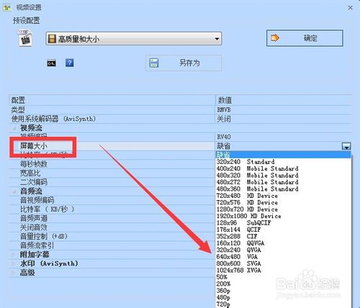Collapse the 视频流 group
The image size is (360, 308).
point(14,128)
